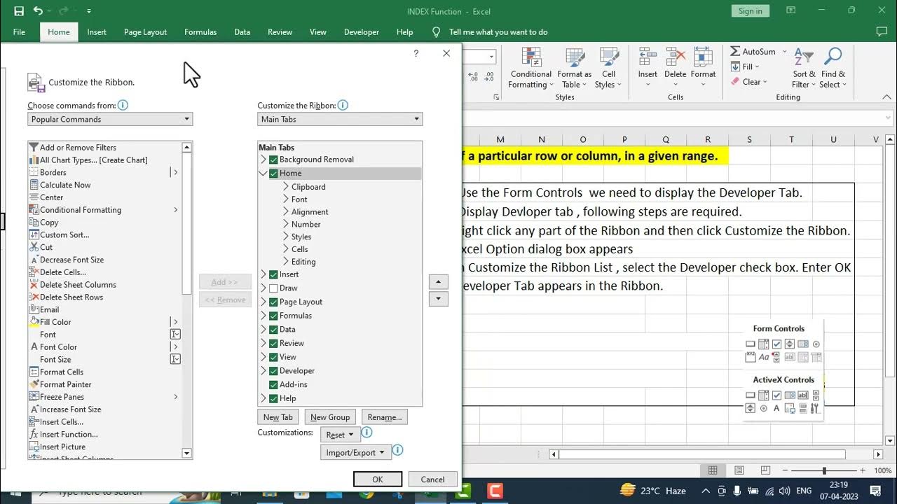This screenshot has width=897, height=504.
Task: Open the Main Tabs dropdown
Action: coord(340,119)
